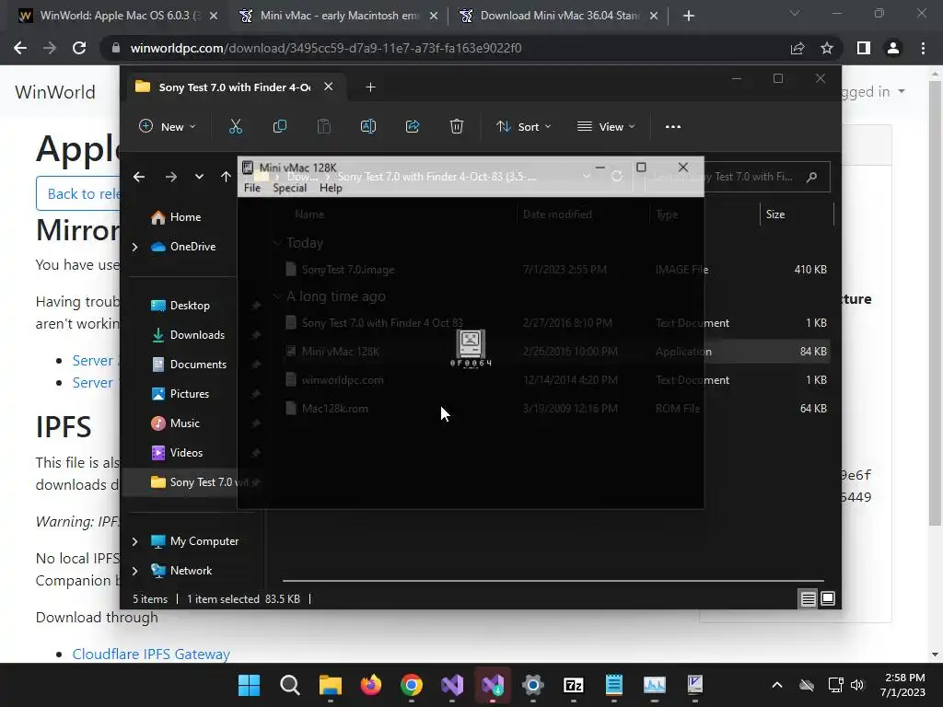Open the File menu in Mini vMac
Screen dimensions: 943x707
[x=252, y=188]
